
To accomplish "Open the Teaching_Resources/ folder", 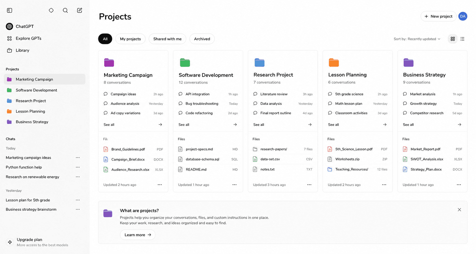I will pos(358,169).
